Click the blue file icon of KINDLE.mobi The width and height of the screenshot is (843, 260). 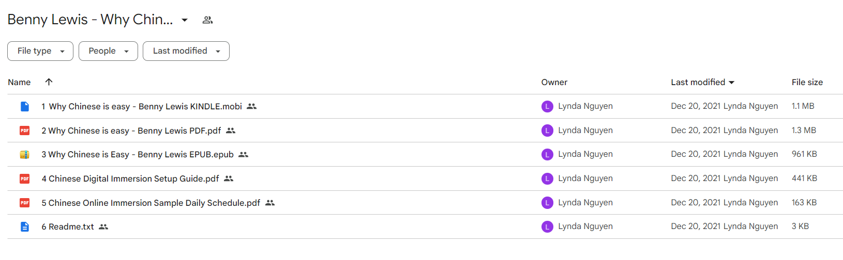[25, 106]
